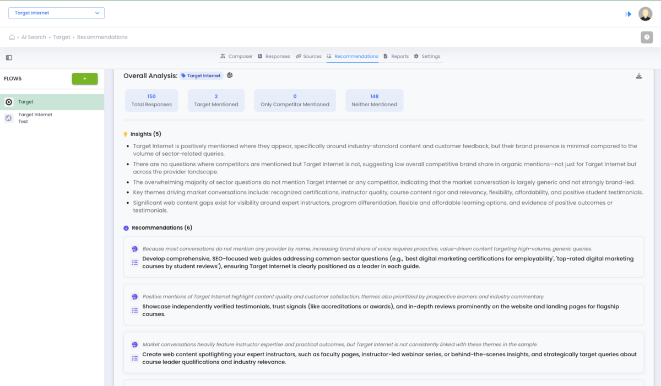Click insight text 'There are no questions where competitors'
The image size is (661, 386).
click(384, 168)
